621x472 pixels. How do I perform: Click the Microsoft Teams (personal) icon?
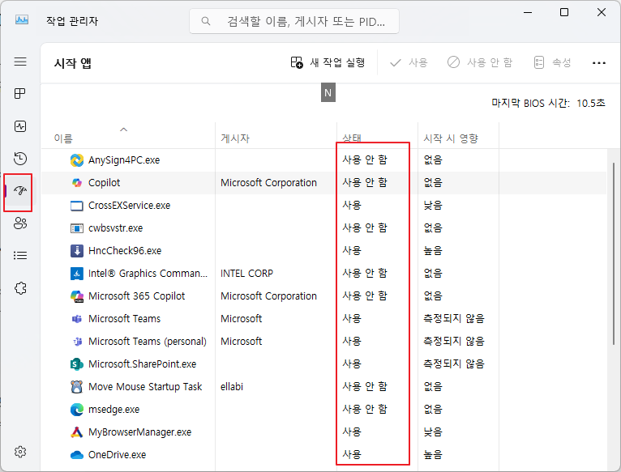coord(78,342)
